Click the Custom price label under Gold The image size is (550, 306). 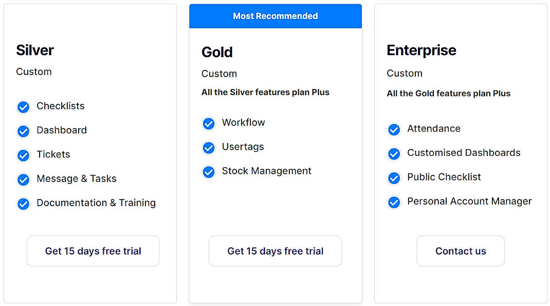point(219,74)
